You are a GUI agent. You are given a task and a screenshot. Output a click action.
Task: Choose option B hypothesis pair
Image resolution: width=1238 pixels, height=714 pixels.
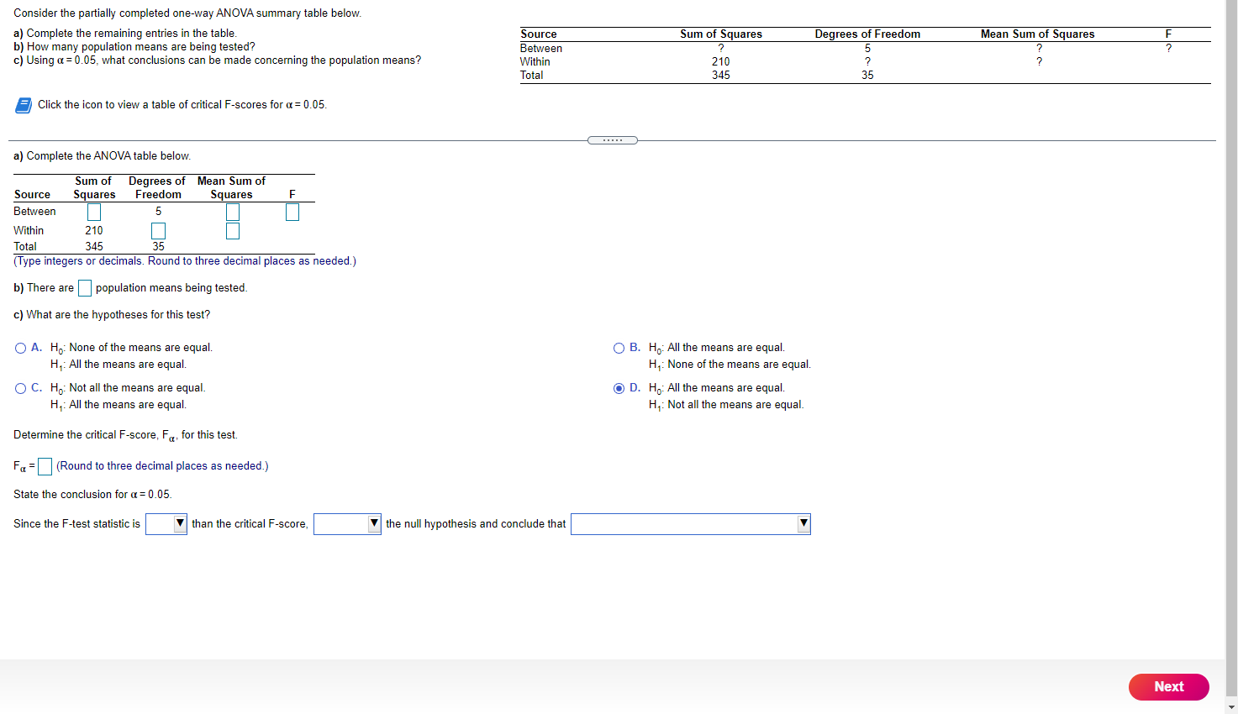click(619, 347)
